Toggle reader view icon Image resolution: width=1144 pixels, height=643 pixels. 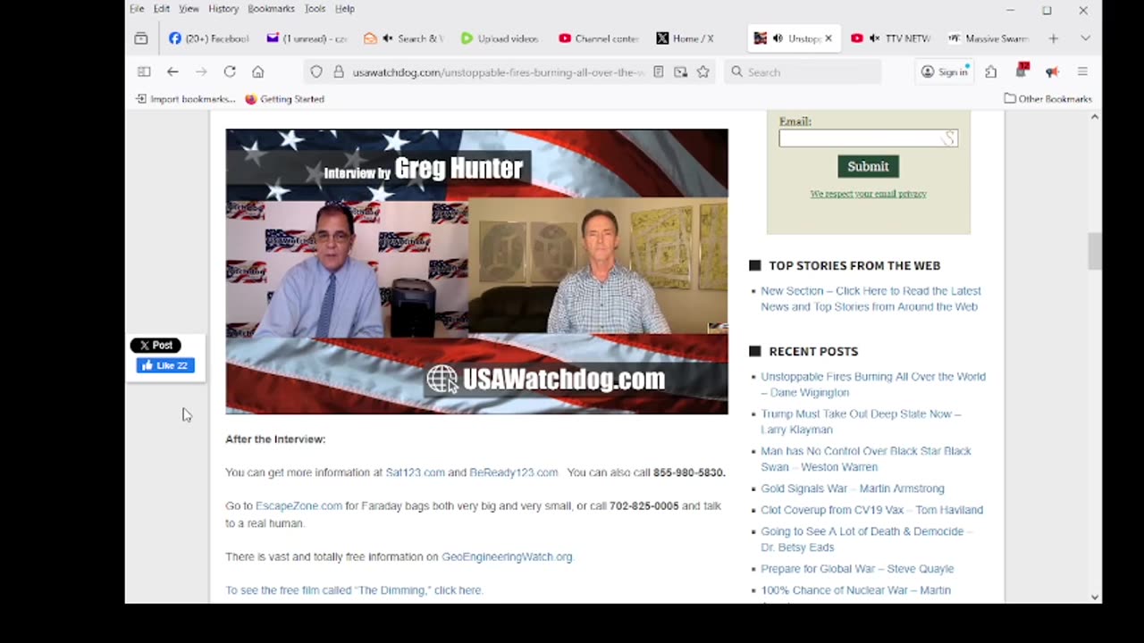(x=659, y=71)
